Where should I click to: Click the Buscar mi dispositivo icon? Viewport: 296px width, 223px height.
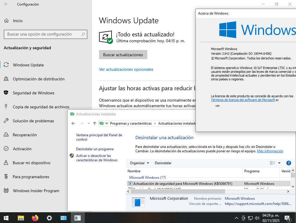click(x=6, y=162)
